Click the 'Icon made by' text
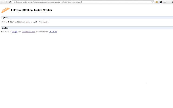This screenshot has width=173, height=108. click(6, 32)
